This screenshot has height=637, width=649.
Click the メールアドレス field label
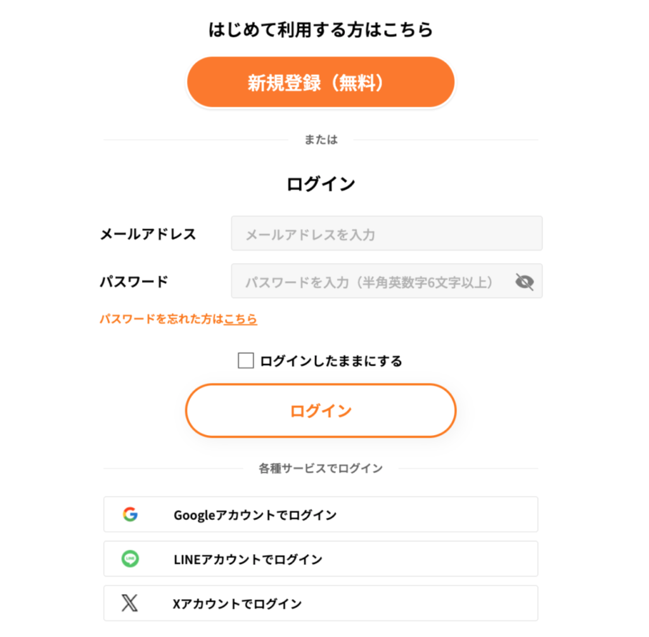point(148,234)
